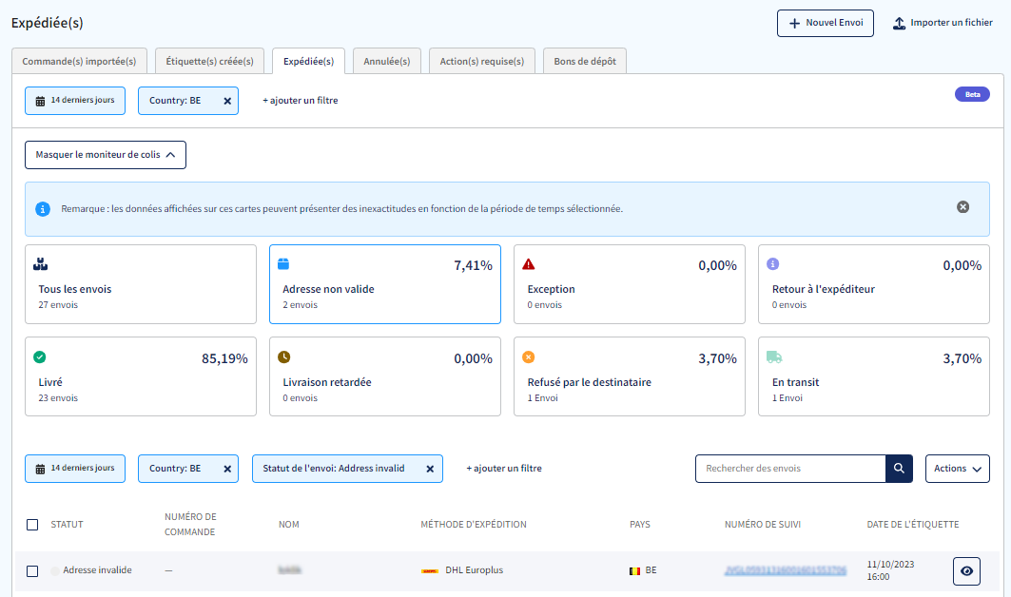Click the blue info icon in the Remarque banner
The width and height of the screenshot is (1011, 597).
tap(43, 209)
